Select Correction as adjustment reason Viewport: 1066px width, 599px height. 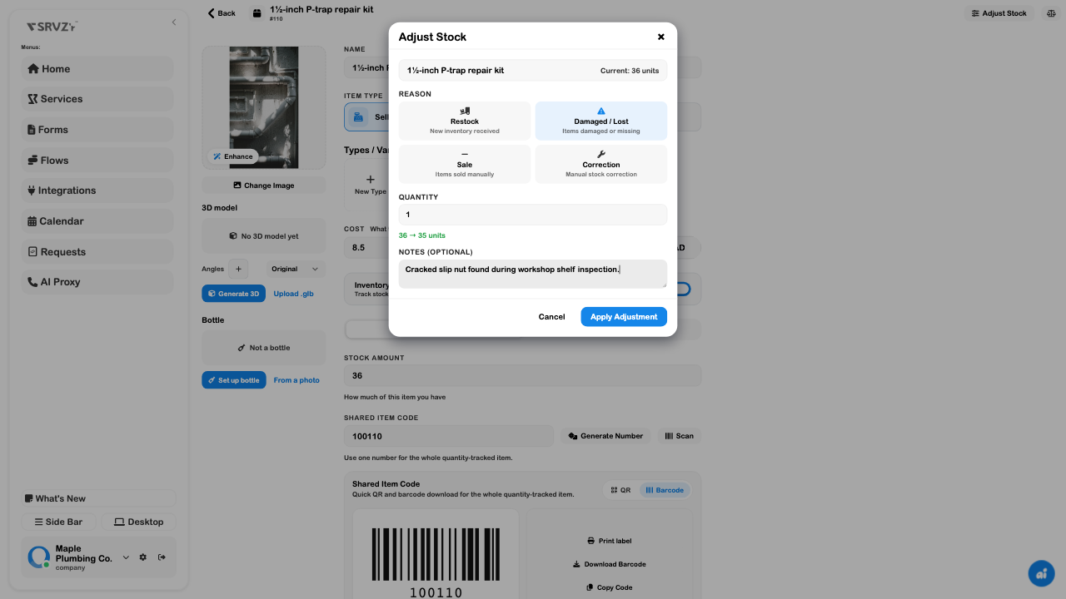pos(601,164)
